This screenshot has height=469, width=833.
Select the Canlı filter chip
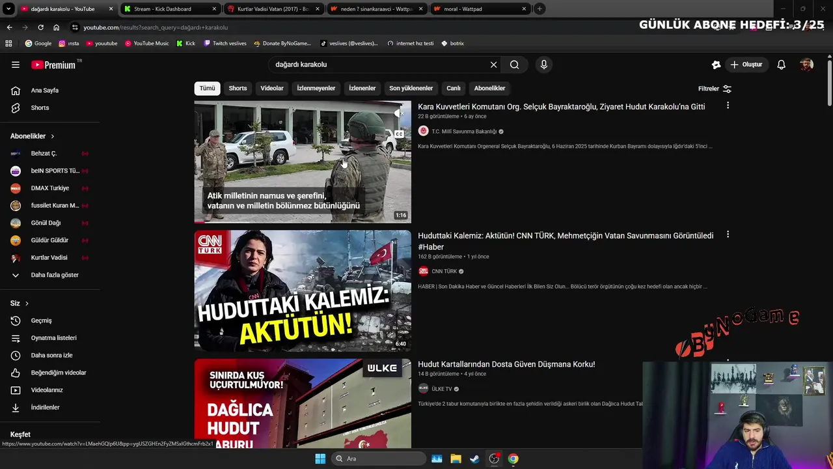tap(454, 89)
